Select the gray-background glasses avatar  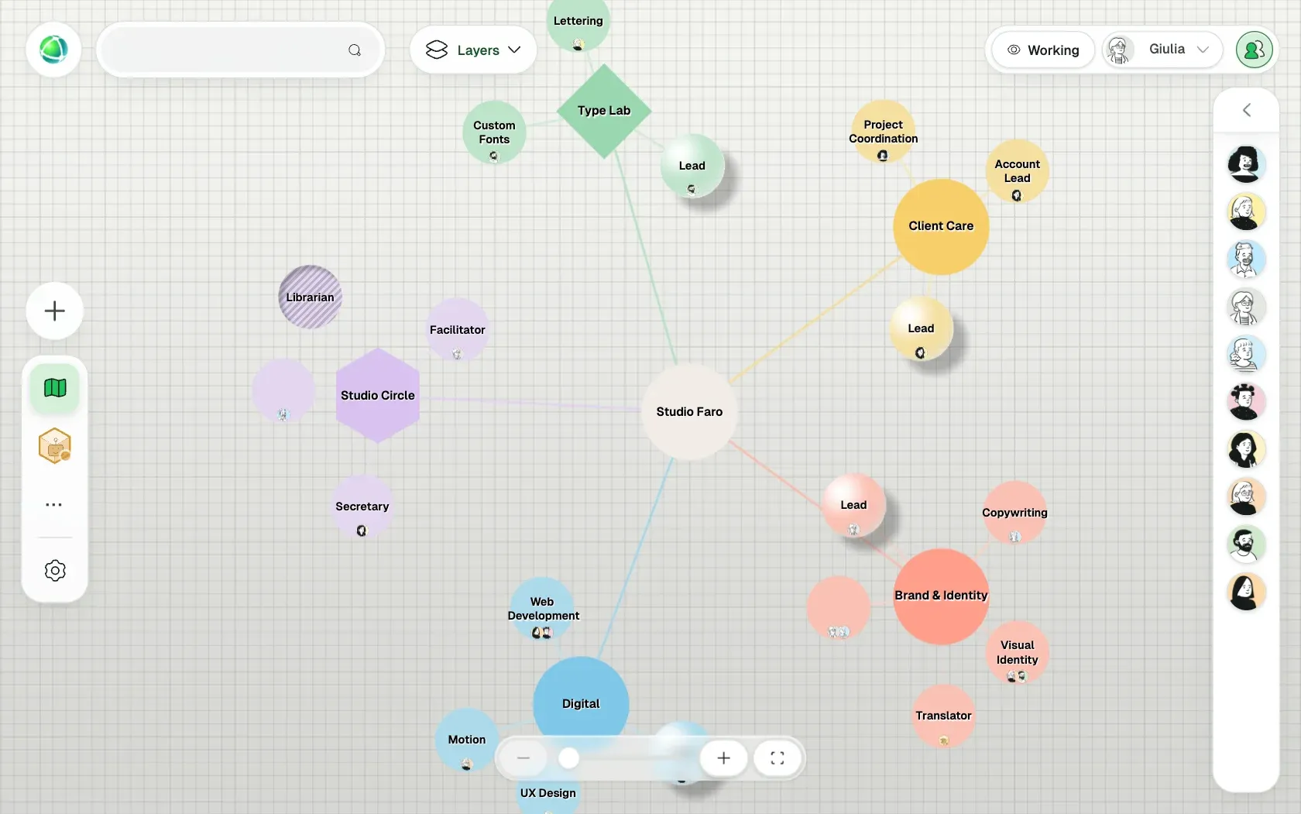pyautogui.click(x=1245, y=307)
